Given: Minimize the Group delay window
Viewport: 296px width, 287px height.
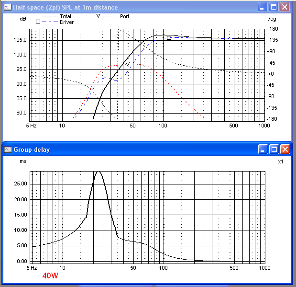Looking at the screenshot, I should click(x=263, y=149).
